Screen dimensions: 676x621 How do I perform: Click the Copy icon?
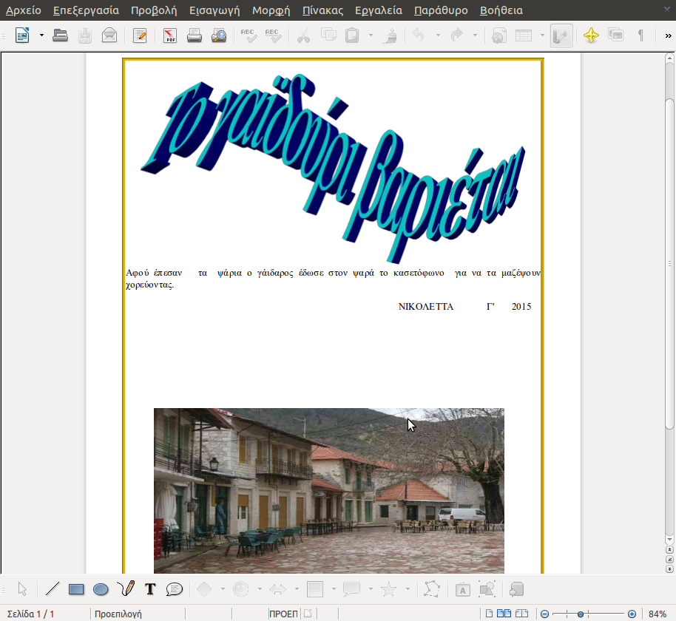(x=328, y=35)
